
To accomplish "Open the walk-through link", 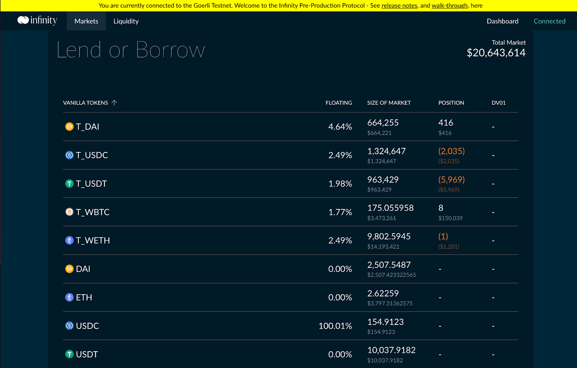I will click(x=449, y=5).
